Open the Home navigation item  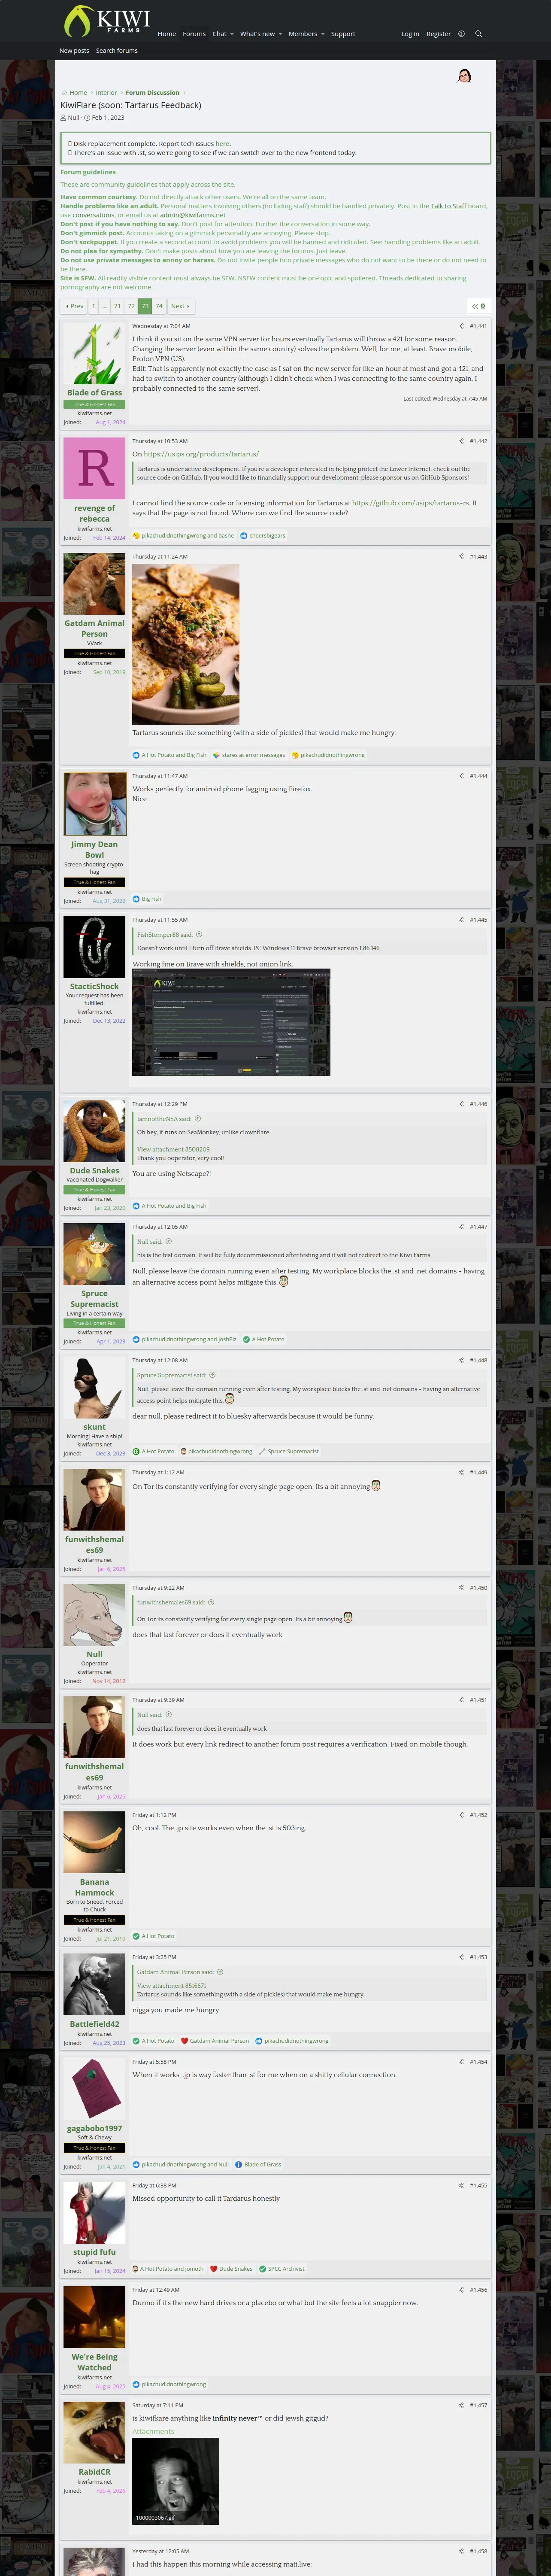(x=167, y=34)
